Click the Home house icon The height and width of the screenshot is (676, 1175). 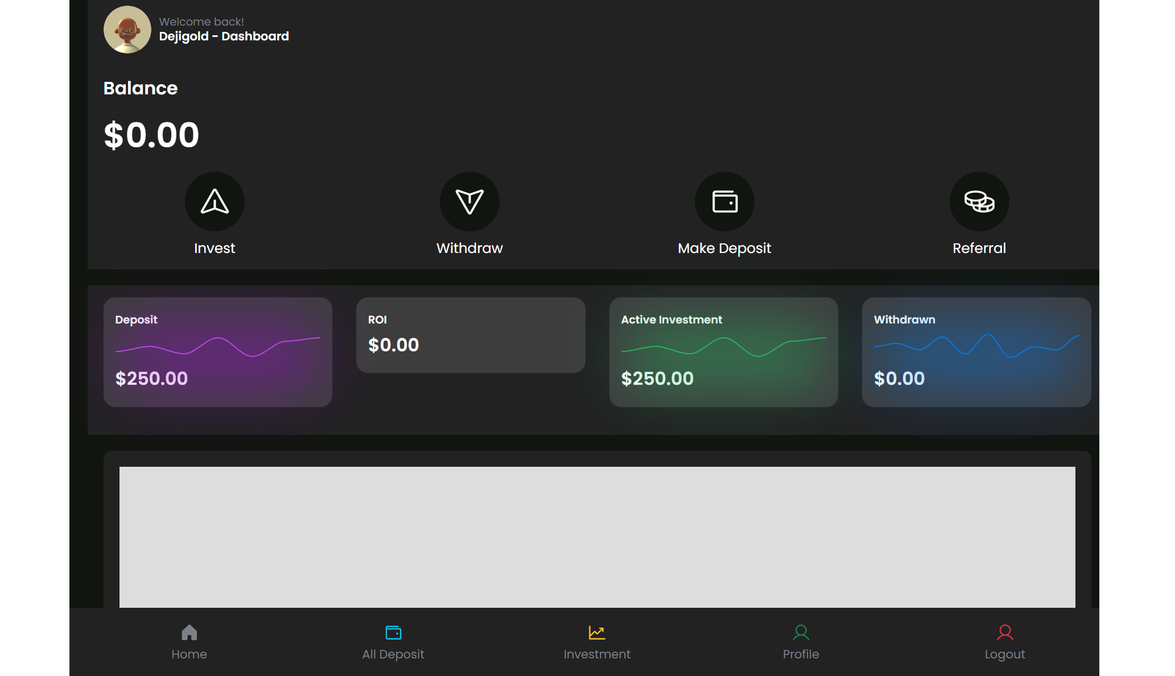189,632
